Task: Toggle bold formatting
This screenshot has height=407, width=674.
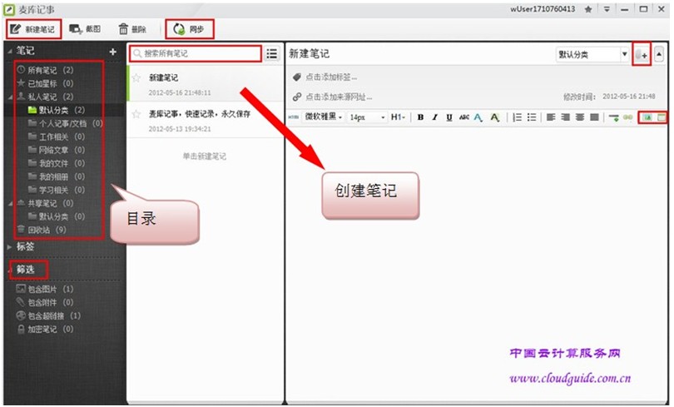Action: click(420, 117)
